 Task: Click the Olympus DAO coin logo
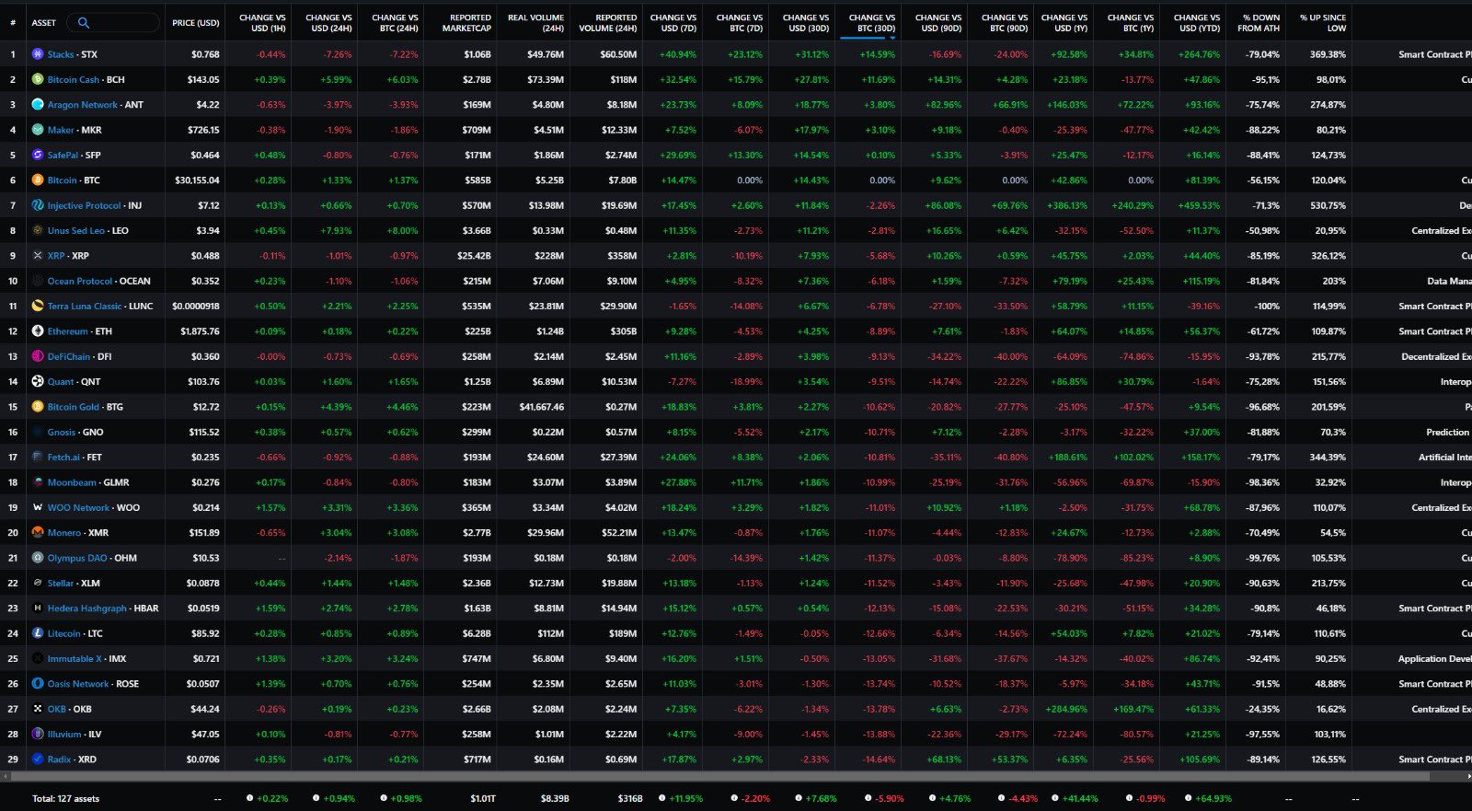pos(38,558)
